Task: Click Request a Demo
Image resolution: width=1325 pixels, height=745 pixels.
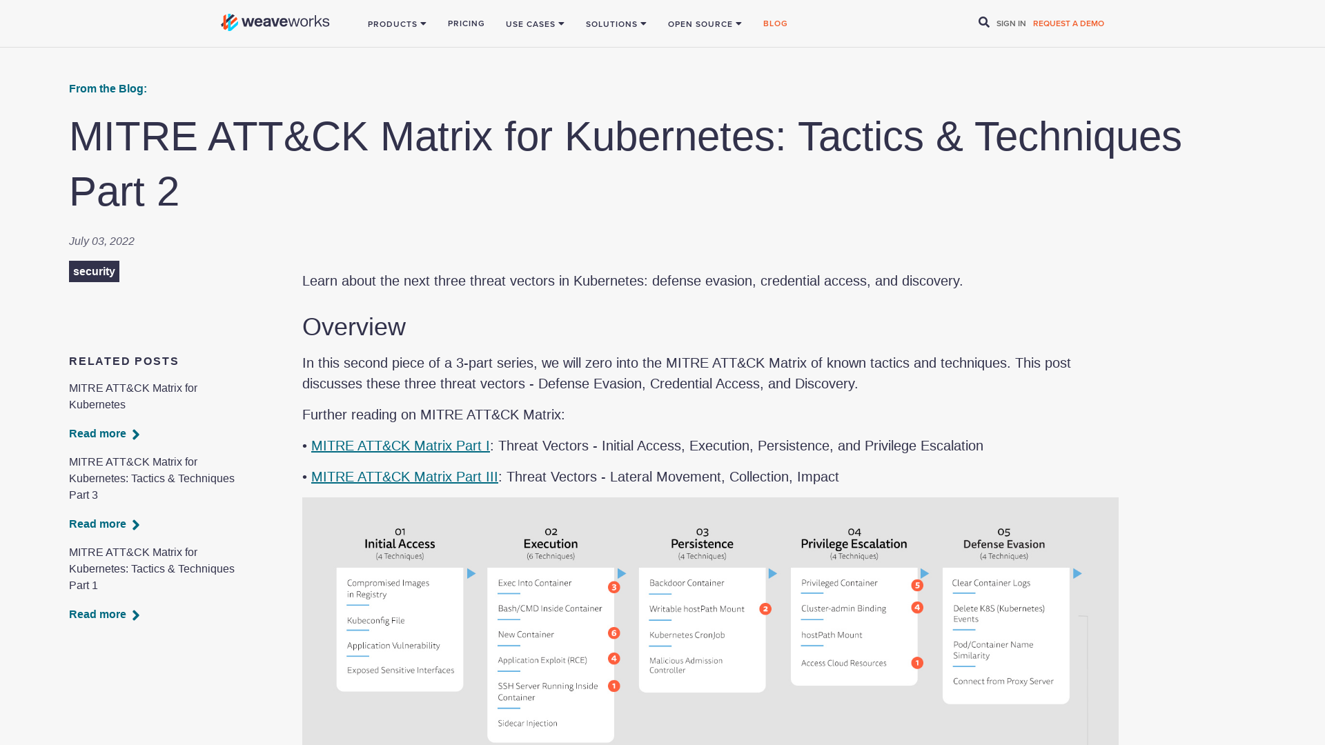Action: 1068,23
